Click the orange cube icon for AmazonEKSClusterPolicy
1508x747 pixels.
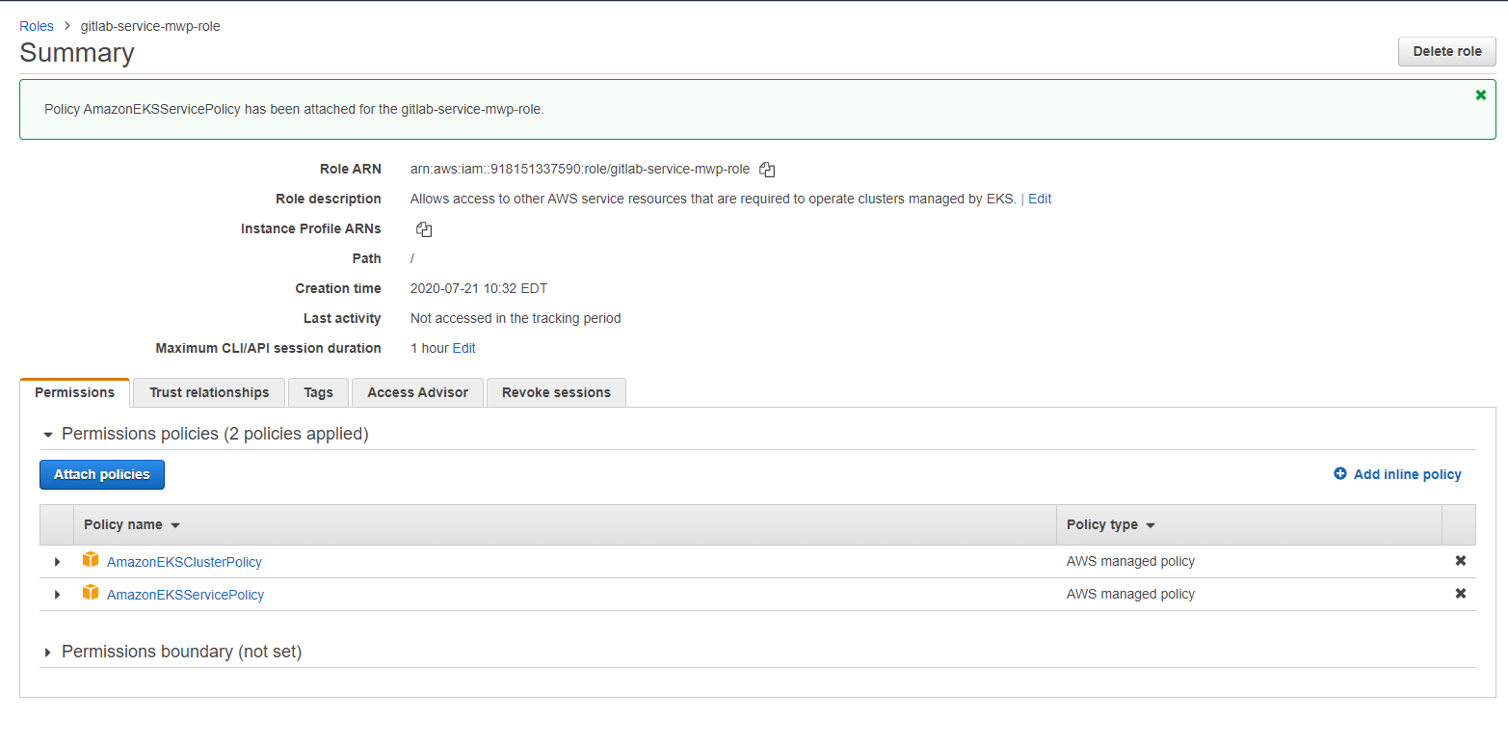coord(91,560)
